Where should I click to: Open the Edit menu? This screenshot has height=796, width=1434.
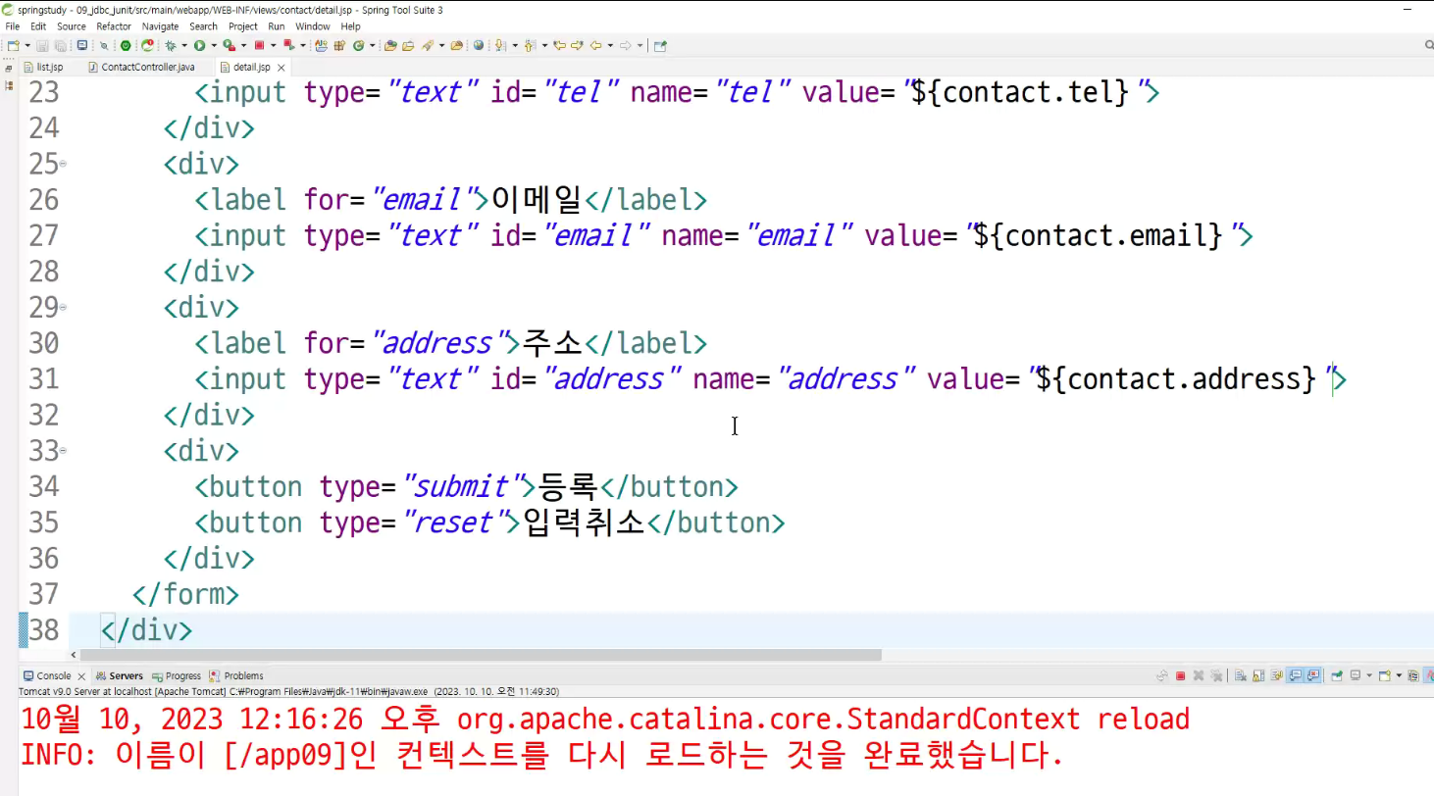[x=38, y=26]
